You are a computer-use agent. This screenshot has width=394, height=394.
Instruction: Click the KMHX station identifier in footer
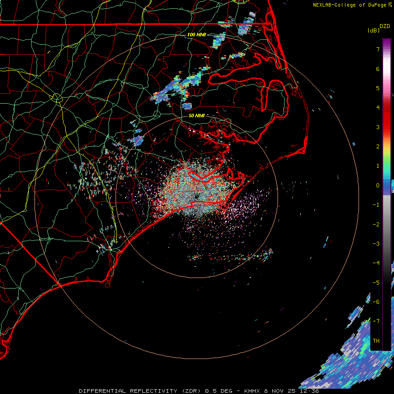[253, 391]
